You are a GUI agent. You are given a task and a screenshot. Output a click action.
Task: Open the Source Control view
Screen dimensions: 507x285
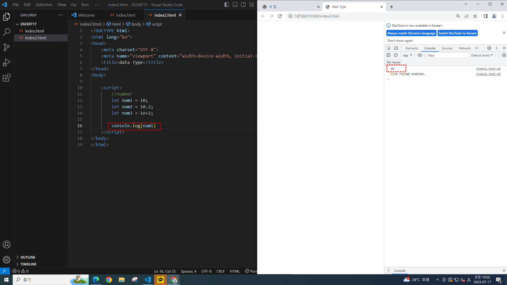7,47
